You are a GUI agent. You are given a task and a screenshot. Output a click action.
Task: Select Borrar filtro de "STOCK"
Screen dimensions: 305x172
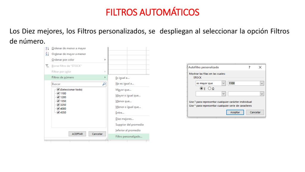66,66
